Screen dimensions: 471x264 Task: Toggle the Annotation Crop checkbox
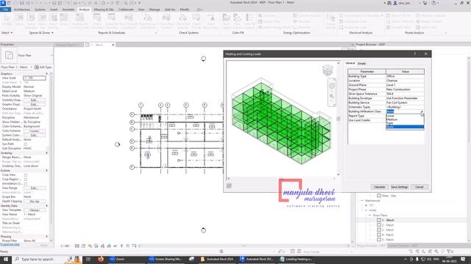tap(26, 184)
